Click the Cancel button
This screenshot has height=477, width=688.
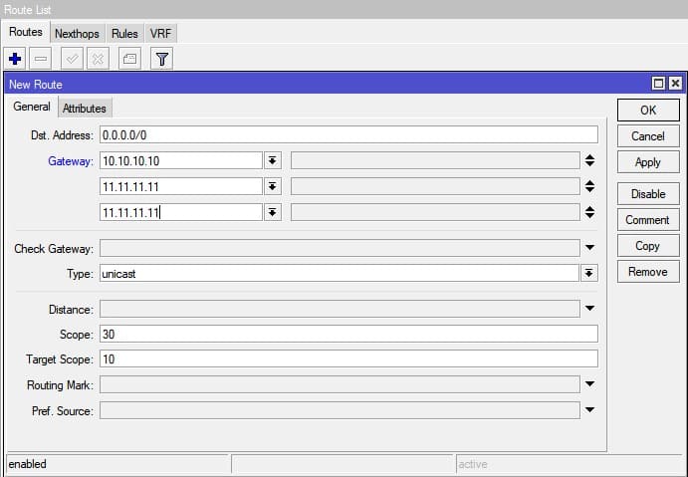pyautogui.click(x=648, y=136)
